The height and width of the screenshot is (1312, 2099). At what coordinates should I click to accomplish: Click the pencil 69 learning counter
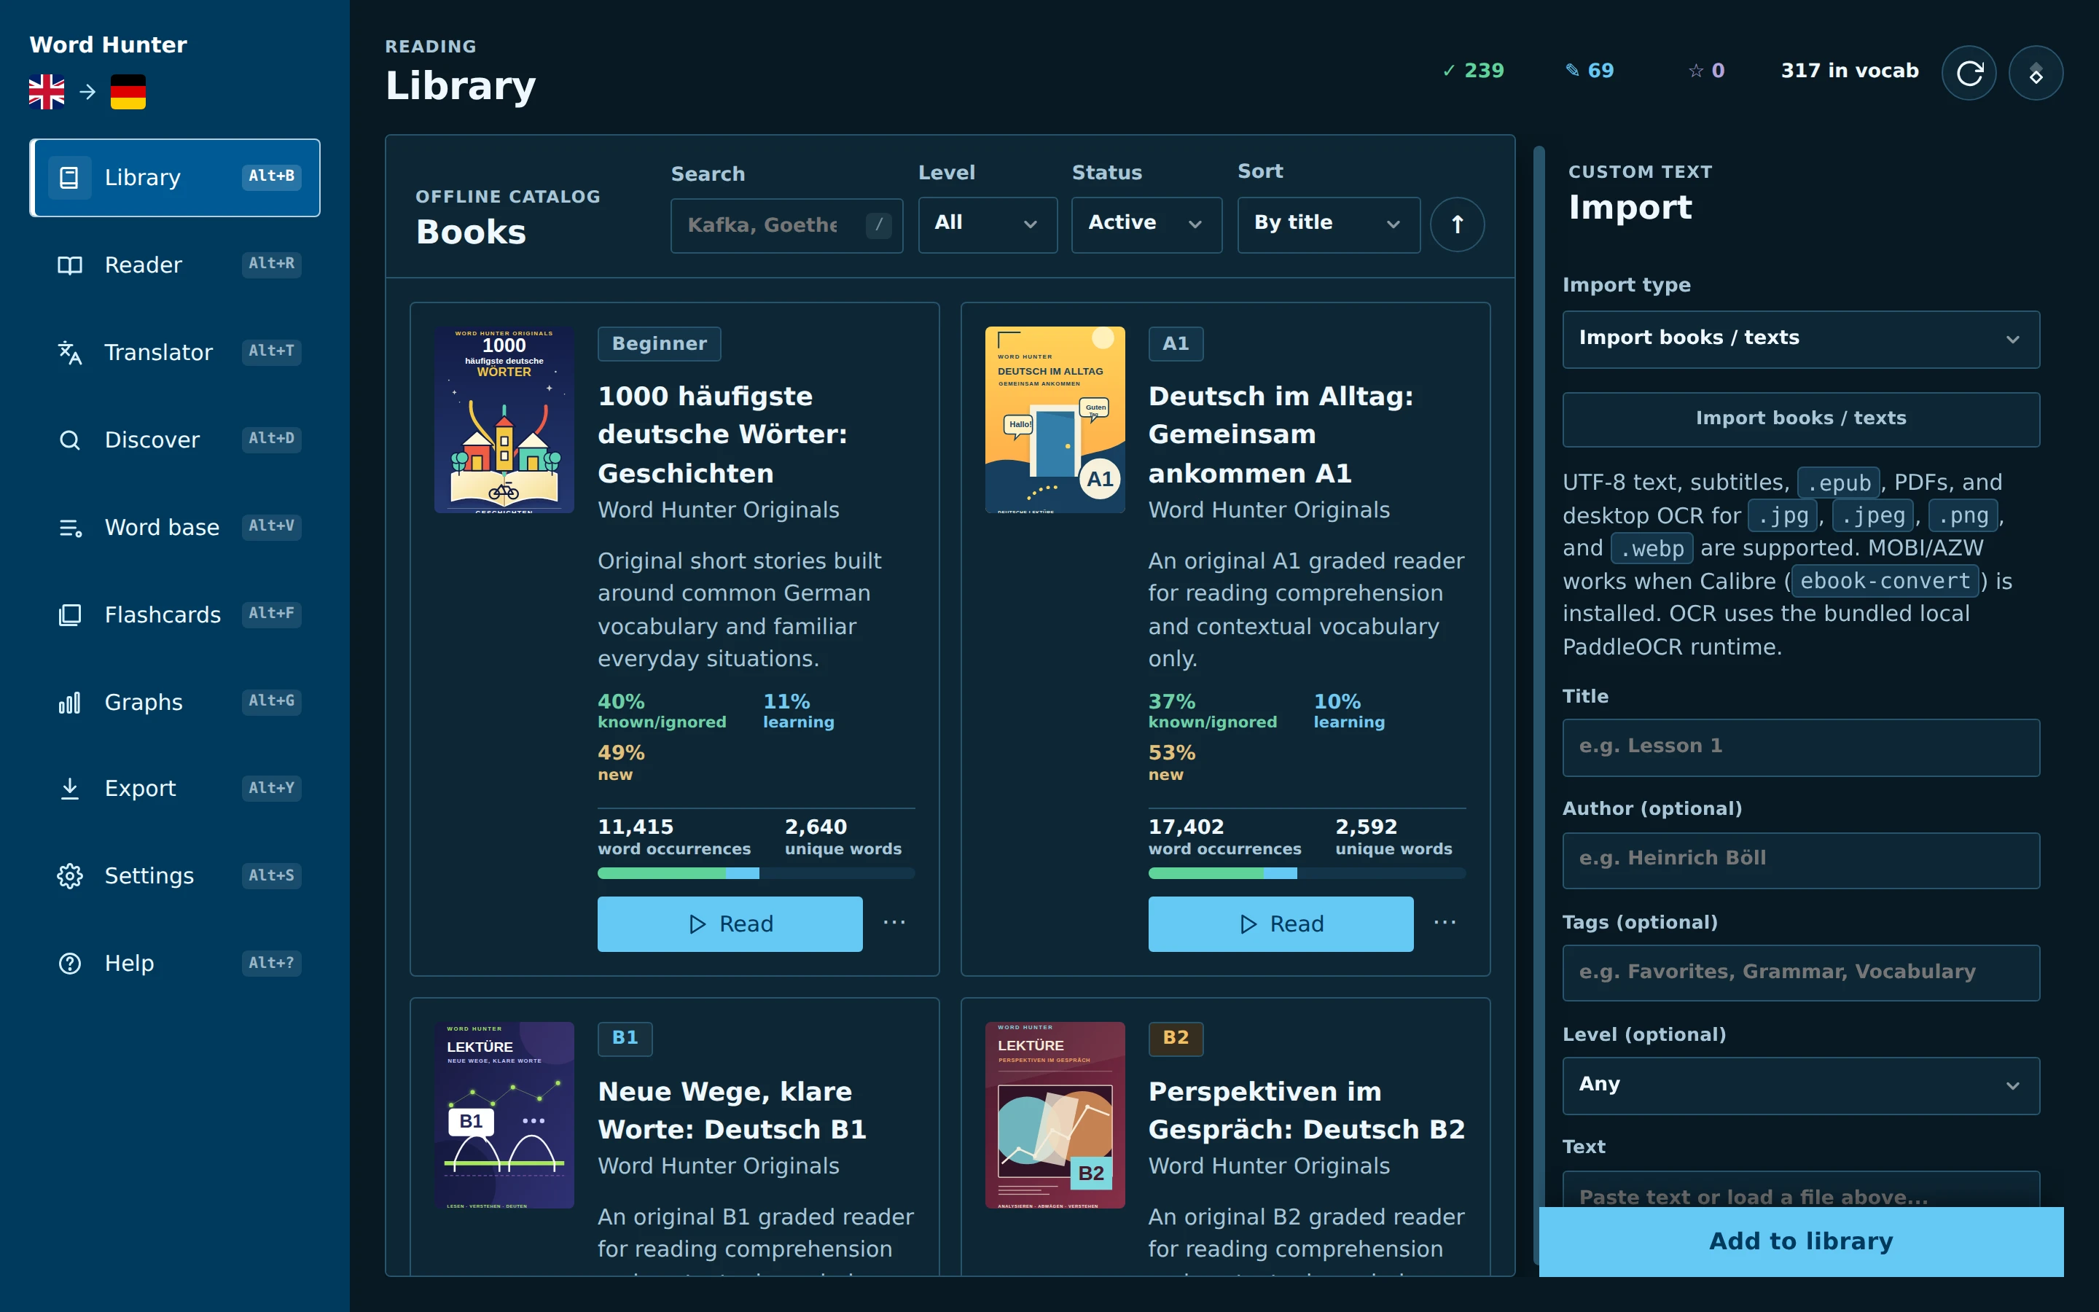coord(1589,70)
